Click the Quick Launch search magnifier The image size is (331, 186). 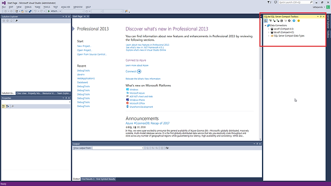(x=311, y=2)
